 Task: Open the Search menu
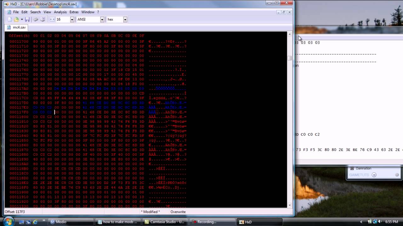pyautogui.click(x=35, y=12)
